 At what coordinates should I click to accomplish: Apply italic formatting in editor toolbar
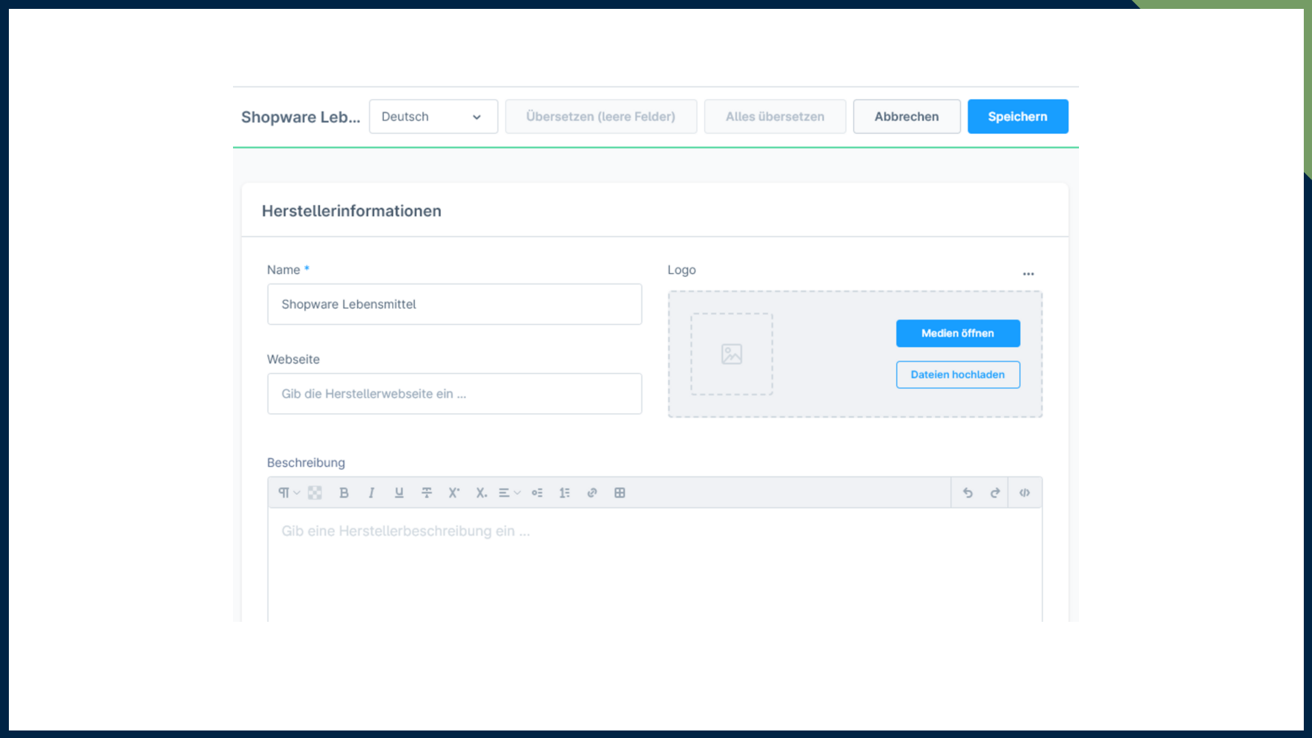(371, 493)
